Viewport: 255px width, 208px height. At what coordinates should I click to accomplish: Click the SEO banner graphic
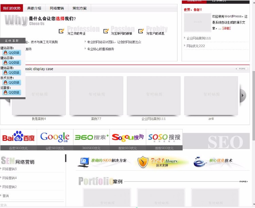(216, 141)
